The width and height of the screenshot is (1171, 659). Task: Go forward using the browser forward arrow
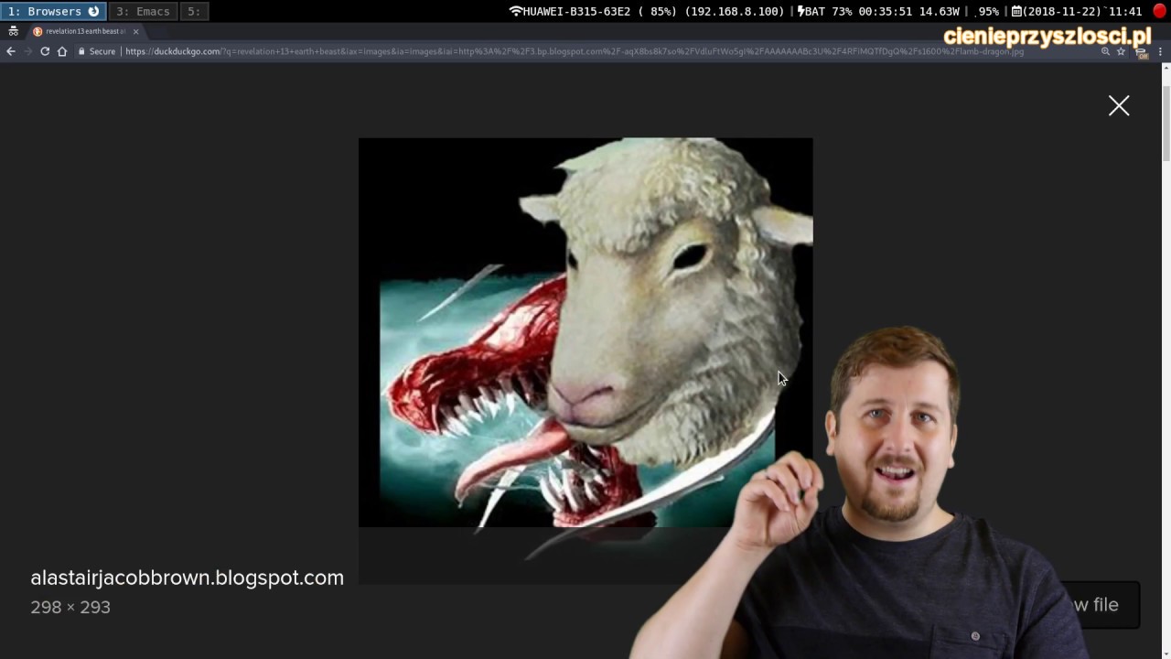coord(27,51)
